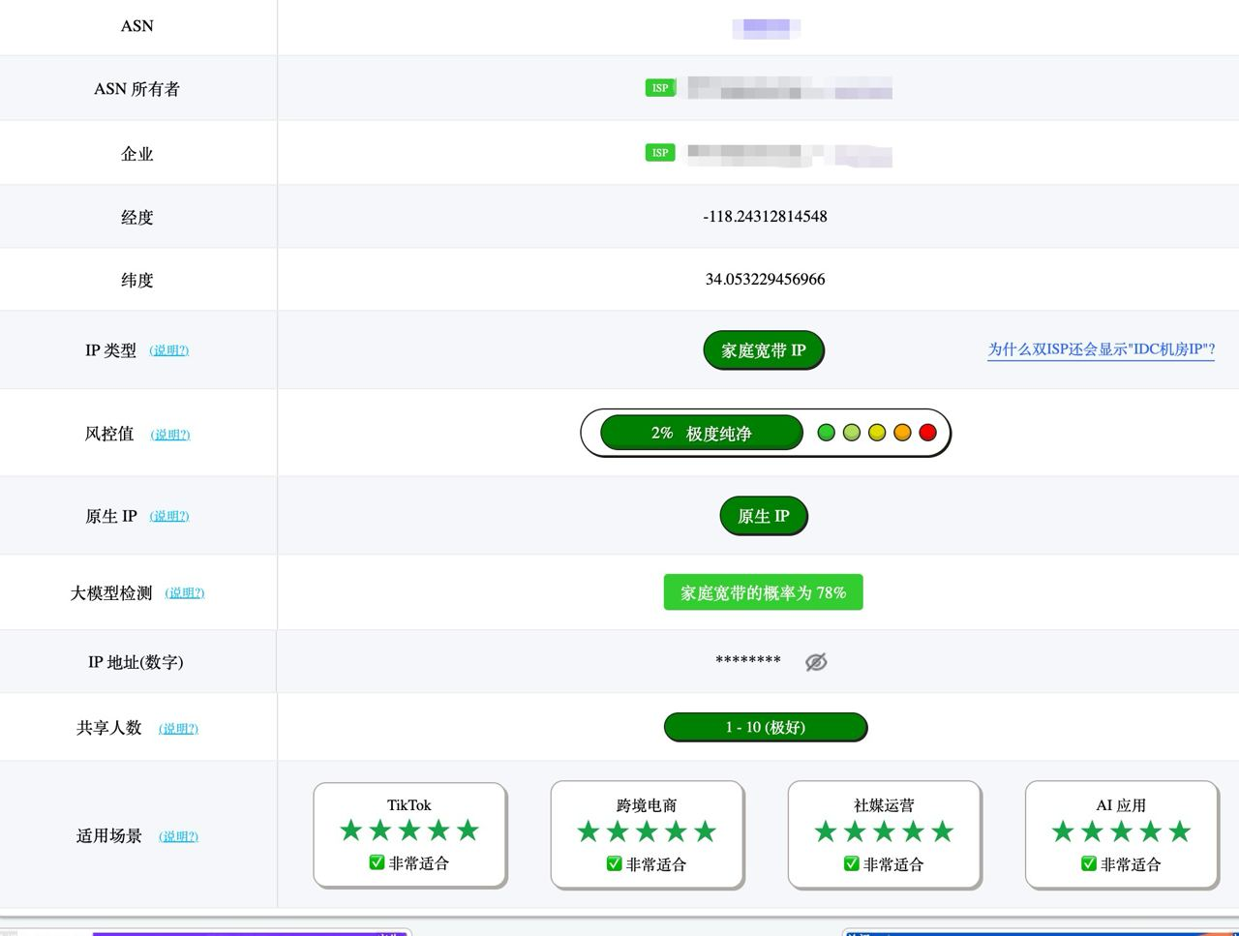Open the 说明? link beside 原生 IP
Screen dimensions: 1239x936
pos(169,516)
